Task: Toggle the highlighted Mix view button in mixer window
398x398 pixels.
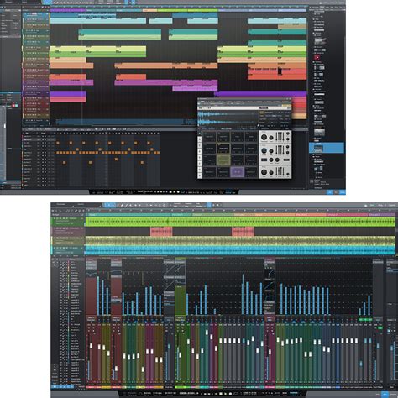Action: coord(385,395)
